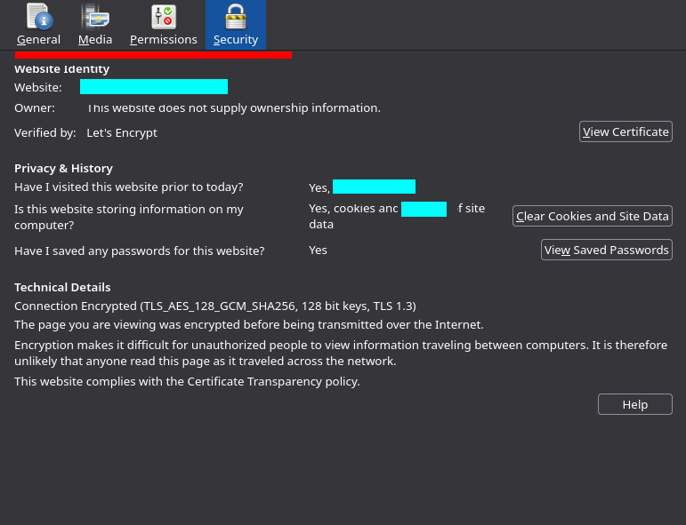Select the Permissions tab label
686x525 pixels.
[164, 40]
